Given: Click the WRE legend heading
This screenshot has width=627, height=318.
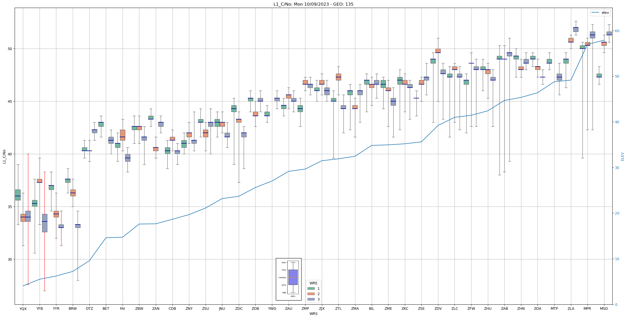Looking at the screenshot, I should click(313, 283).
